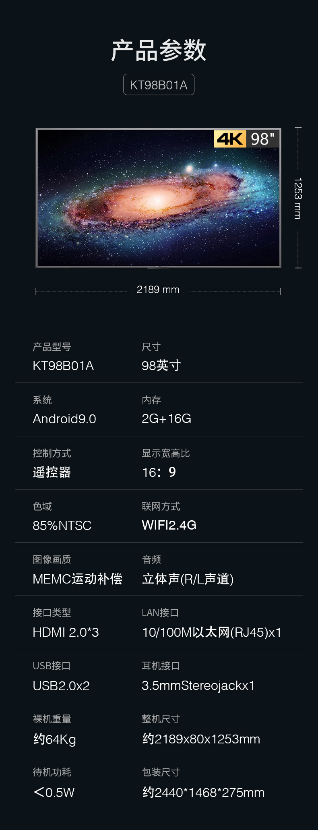Click the yellow 4K badge

[230, 139]
